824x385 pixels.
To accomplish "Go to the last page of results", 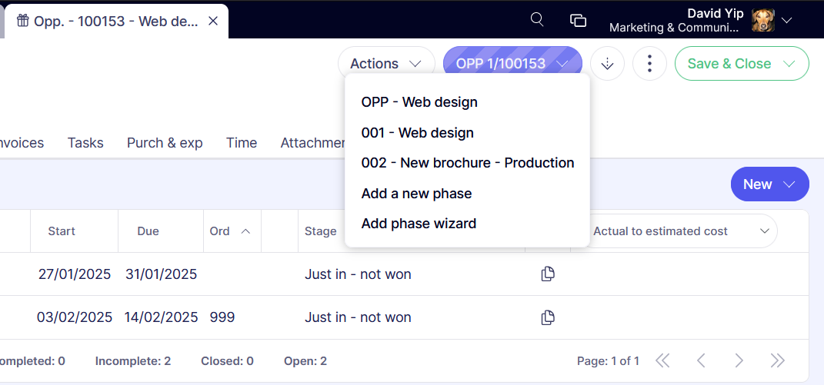I will tap(777, 360).
